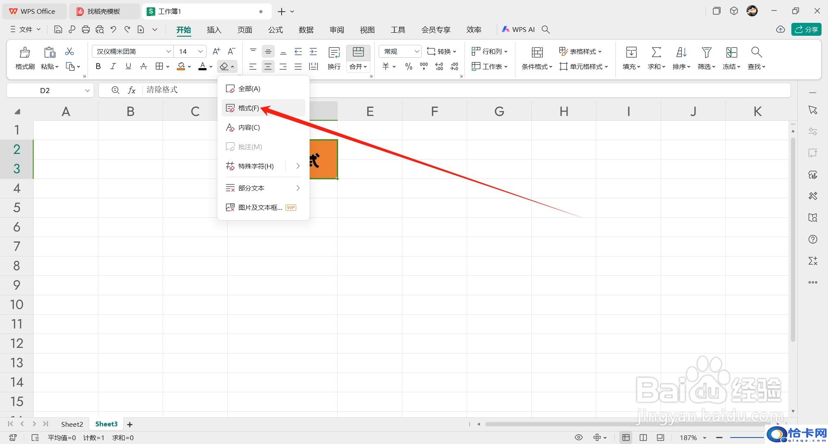Open the 找稻壳模板 tab

(104, 12)
